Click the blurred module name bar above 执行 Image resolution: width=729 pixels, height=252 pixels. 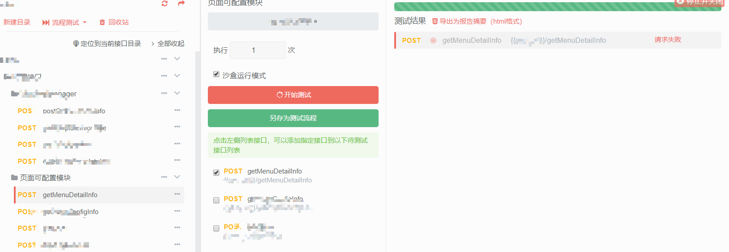293,21
